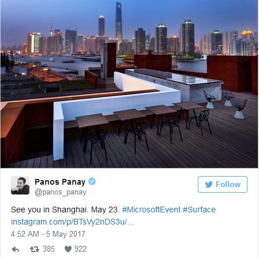Open the Panos Panay display name
This screenshot has height=258, width=259.
click(60, 182)
